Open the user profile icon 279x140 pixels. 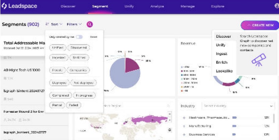point(277,6)
